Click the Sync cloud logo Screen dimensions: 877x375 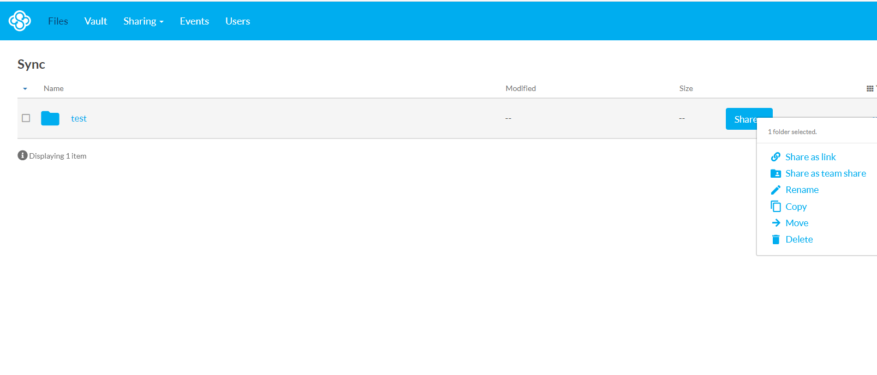click(20, 21)
